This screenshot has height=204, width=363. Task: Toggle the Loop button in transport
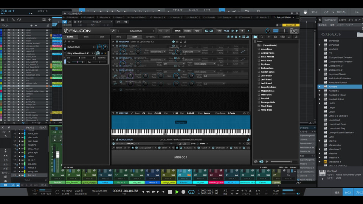(x=191, y=192)
